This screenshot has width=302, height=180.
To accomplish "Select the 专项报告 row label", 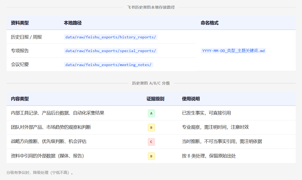I will click(20, 51).
